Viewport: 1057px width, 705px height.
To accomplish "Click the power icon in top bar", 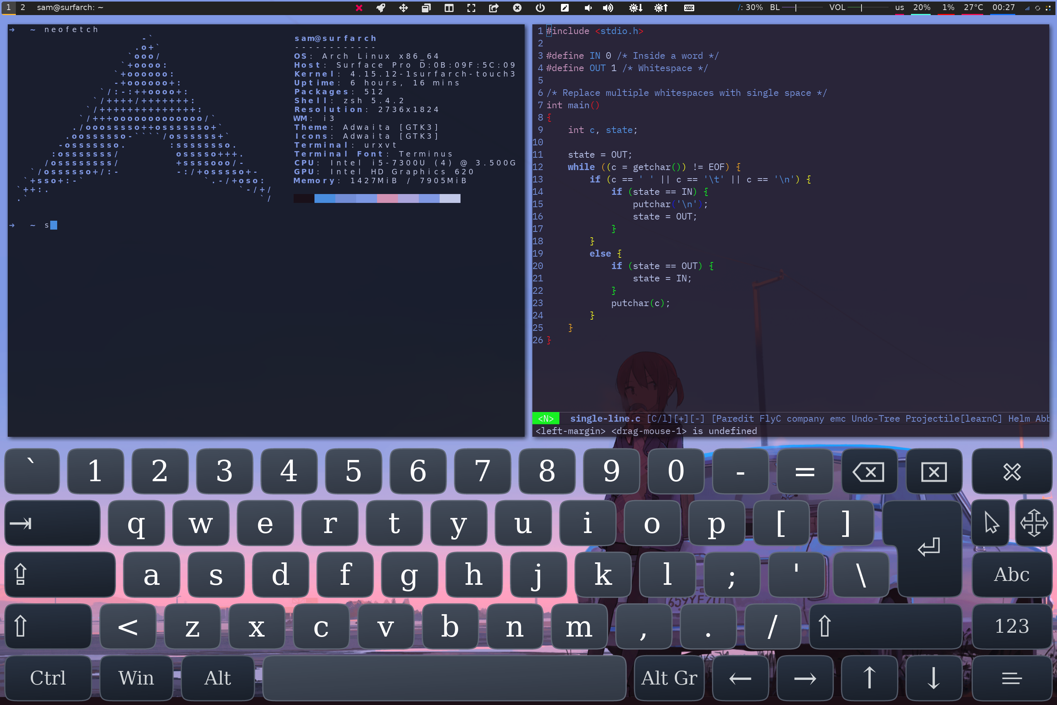I will 540,8.
